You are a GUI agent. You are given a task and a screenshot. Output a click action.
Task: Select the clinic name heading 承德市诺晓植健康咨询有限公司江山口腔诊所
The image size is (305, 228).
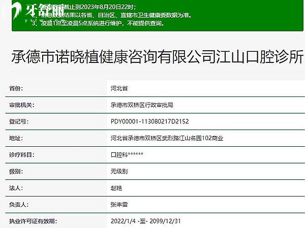coord(158,56)
